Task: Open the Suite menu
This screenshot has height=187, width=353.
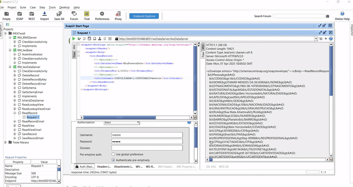Action: coord(23,7)
